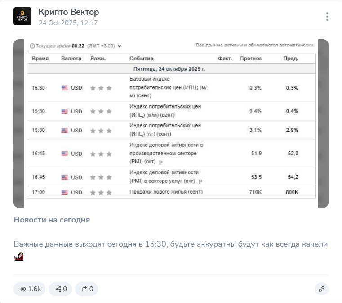Open the economic calendar image

point(171,123)
